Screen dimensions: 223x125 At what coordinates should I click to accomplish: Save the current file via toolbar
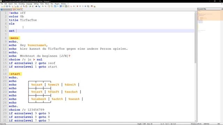coord(7,6)
